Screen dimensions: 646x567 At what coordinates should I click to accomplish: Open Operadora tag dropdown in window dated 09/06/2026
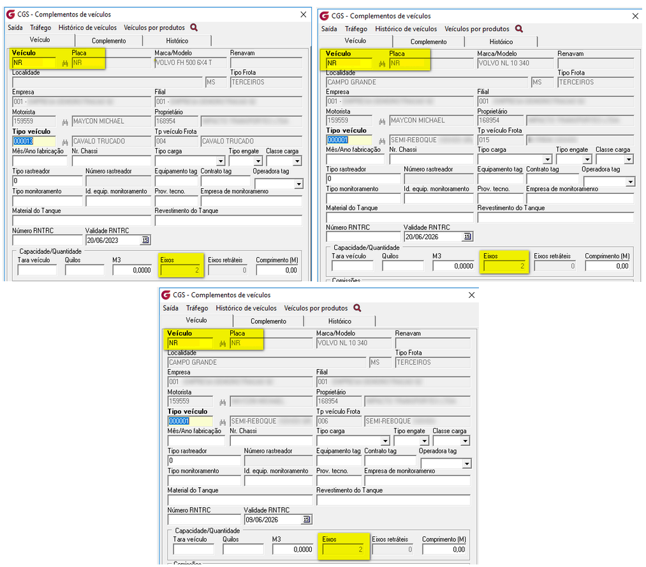click(466, 464)
